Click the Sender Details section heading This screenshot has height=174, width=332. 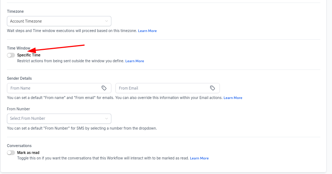(19, 78)
